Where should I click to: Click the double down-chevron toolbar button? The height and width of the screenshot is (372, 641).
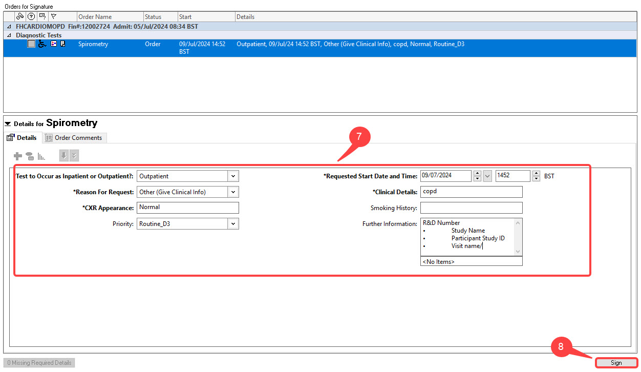pos(74,156)
